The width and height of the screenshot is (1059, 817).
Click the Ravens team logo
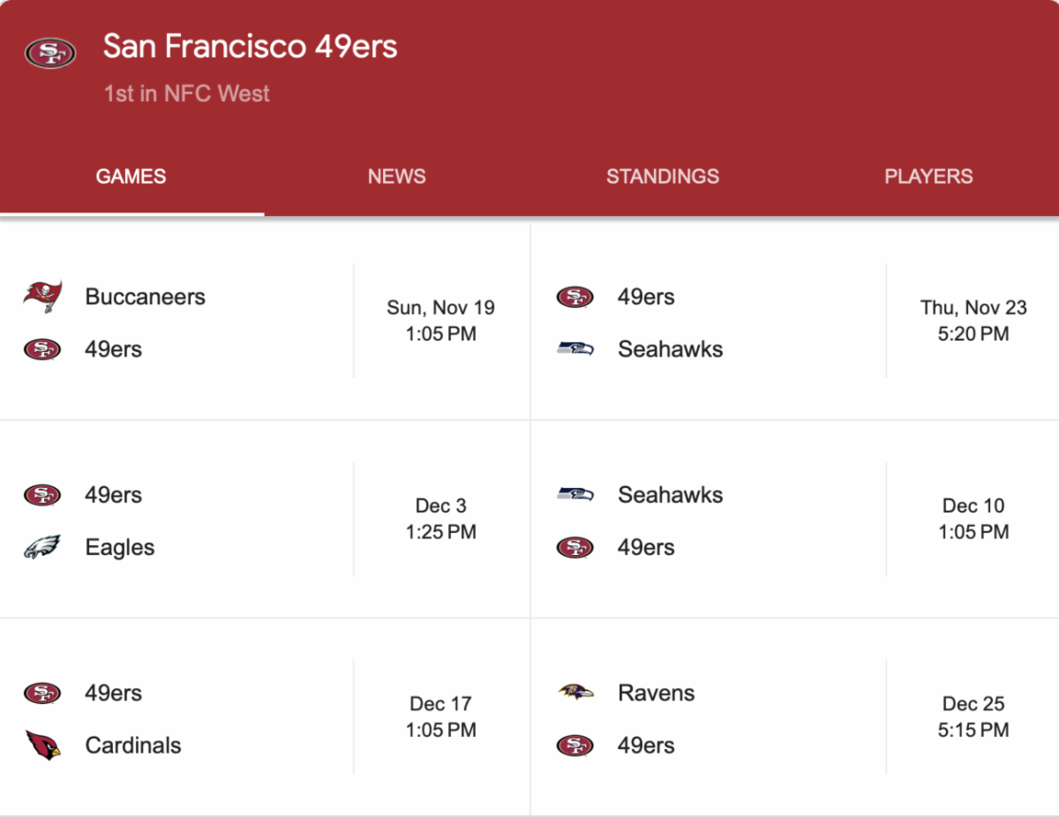point(575,693)
